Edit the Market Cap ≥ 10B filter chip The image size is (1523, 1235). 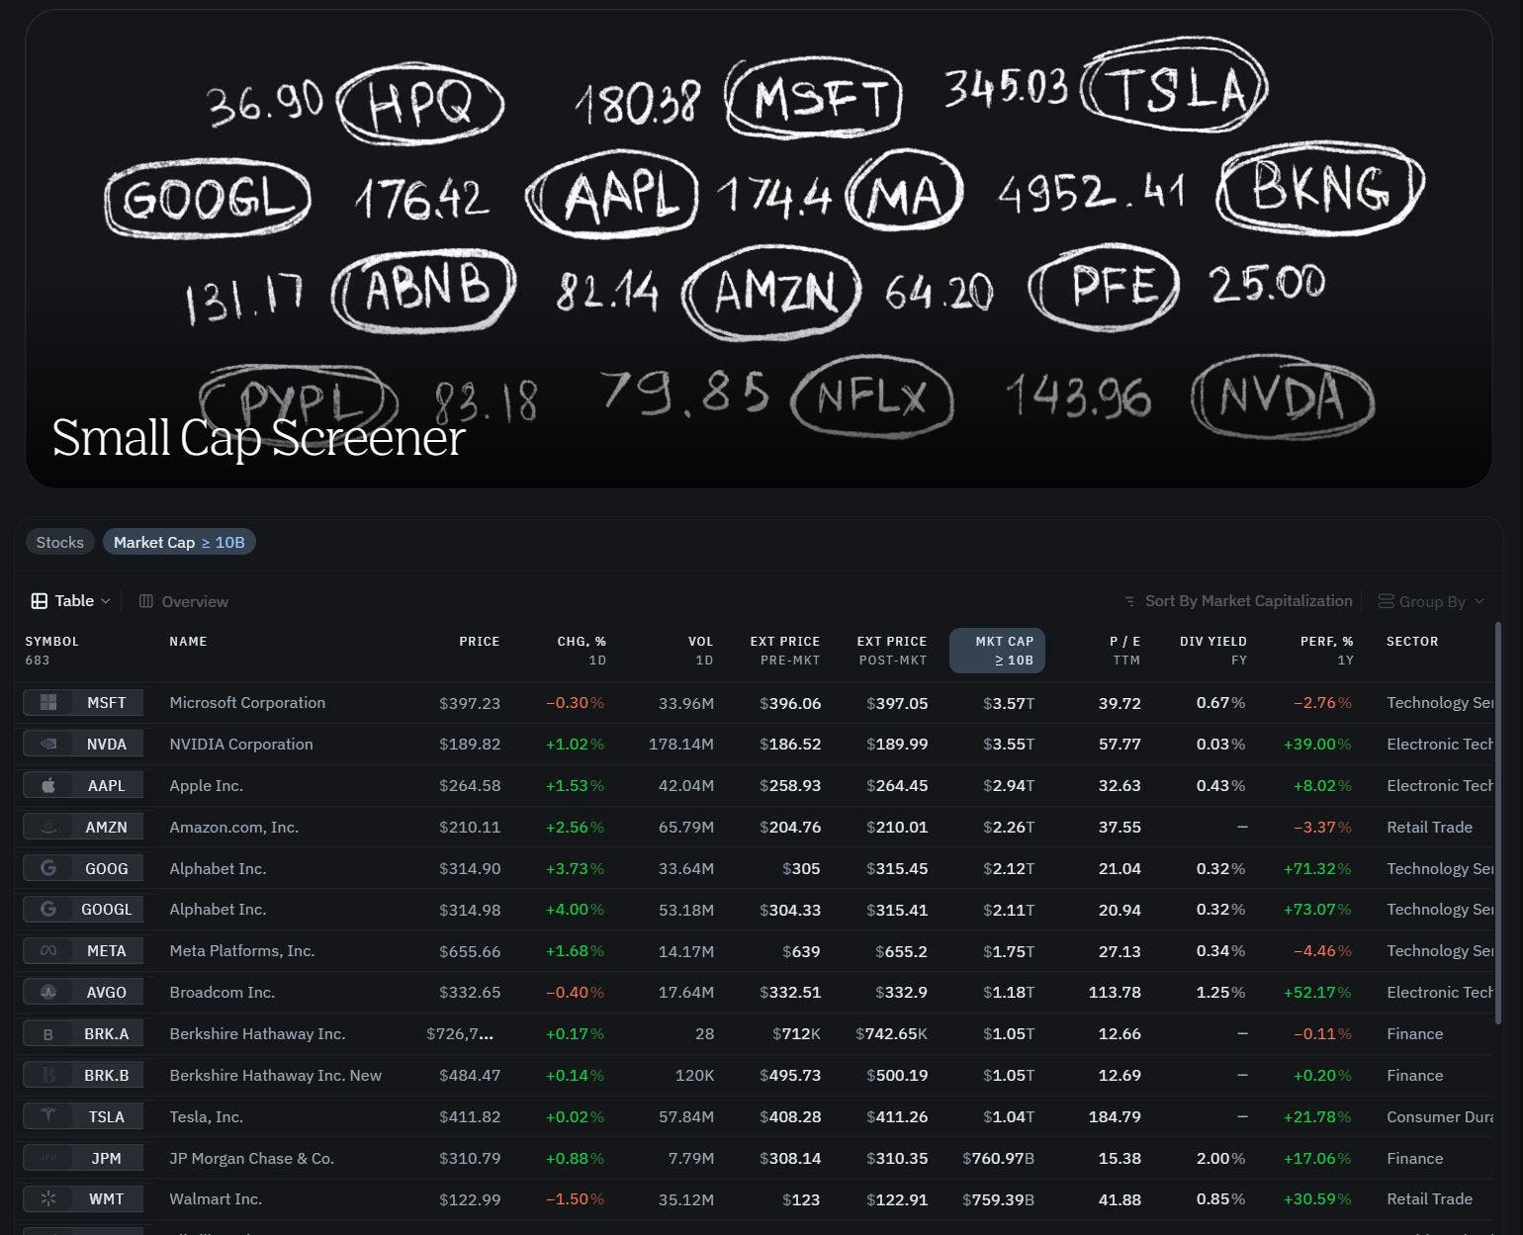tap(179, 542)
